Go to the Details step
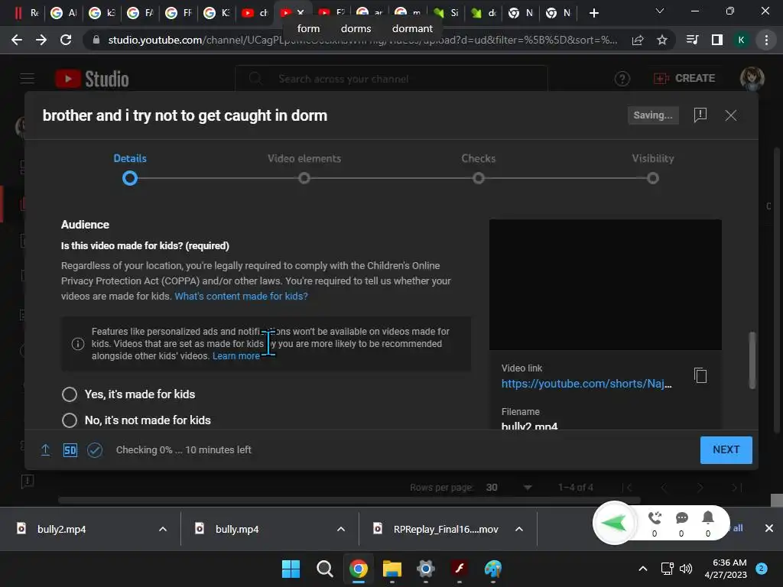 130,158
